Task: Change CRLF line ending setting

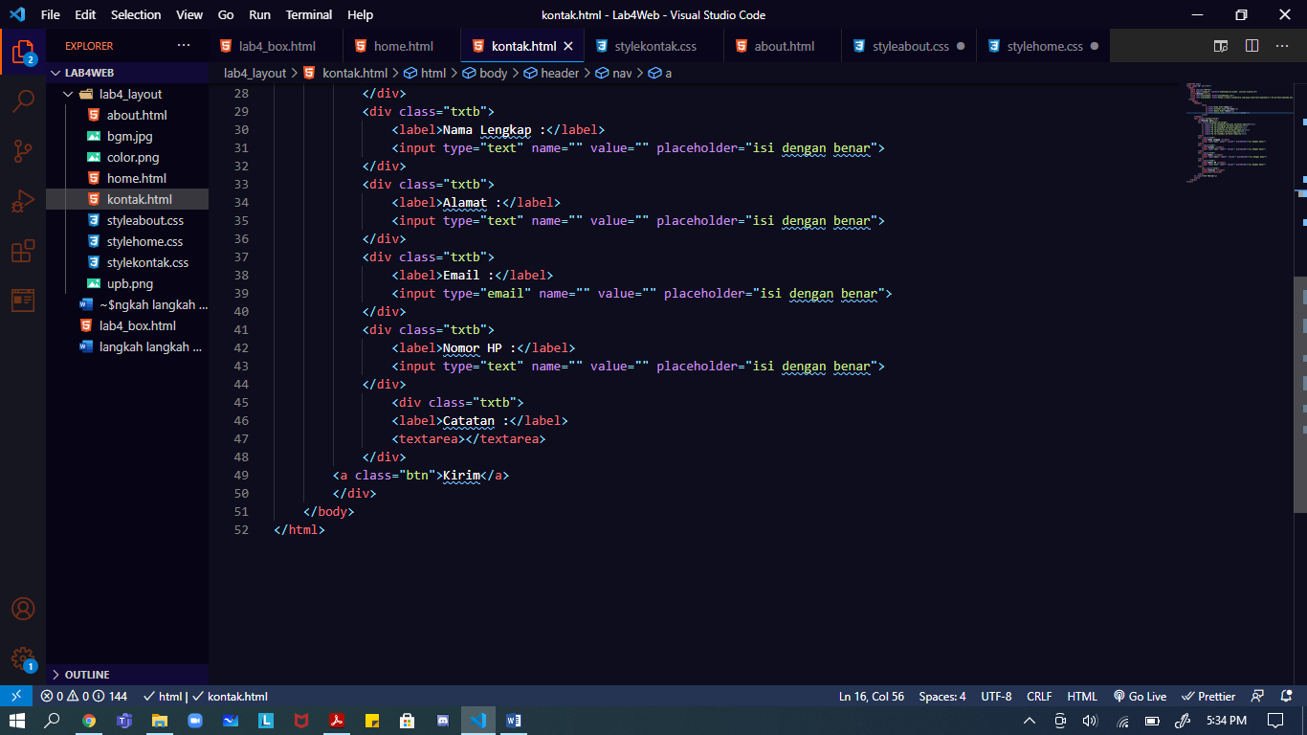Action: tap(1039, 696)
